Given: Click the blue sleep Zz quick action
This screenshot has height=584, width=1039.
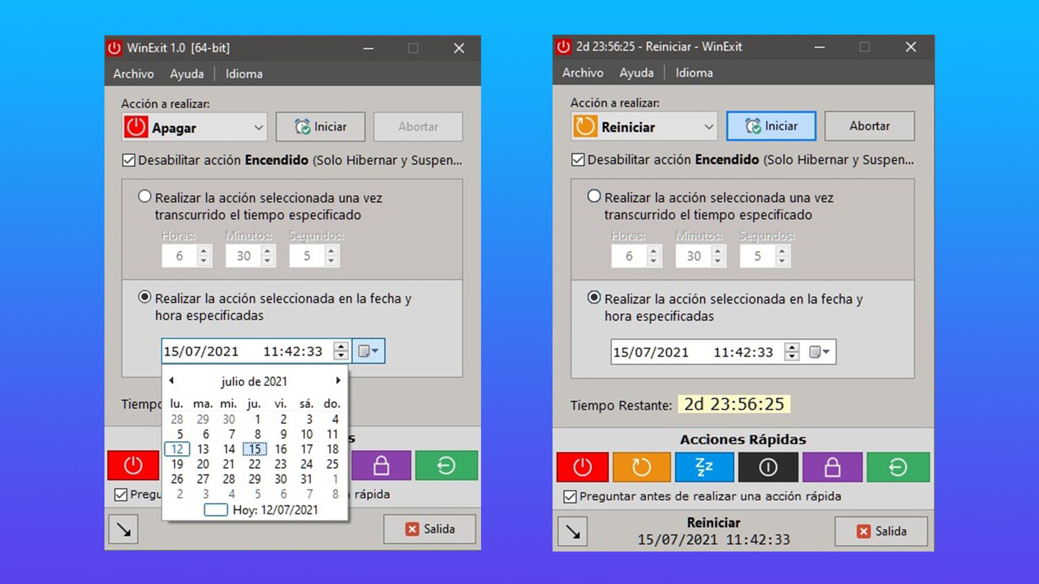Looking at the screenshot, I should click(x=704, y=467).
